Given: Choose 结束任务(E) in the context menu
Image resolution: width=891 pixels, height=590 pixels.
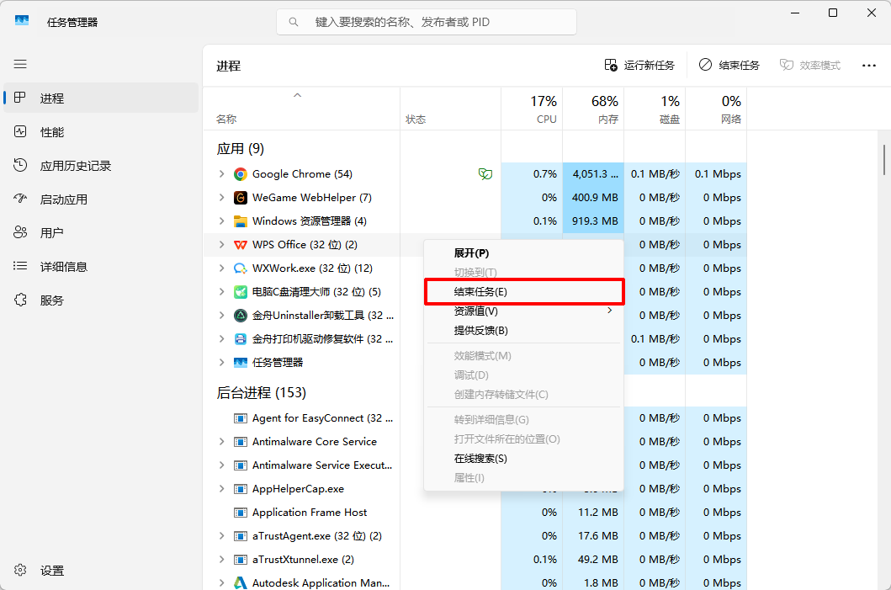Looking at the screenshot, I should (x=523, y=291).
